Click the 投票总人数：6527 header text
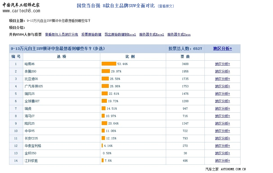 point(185,48)
